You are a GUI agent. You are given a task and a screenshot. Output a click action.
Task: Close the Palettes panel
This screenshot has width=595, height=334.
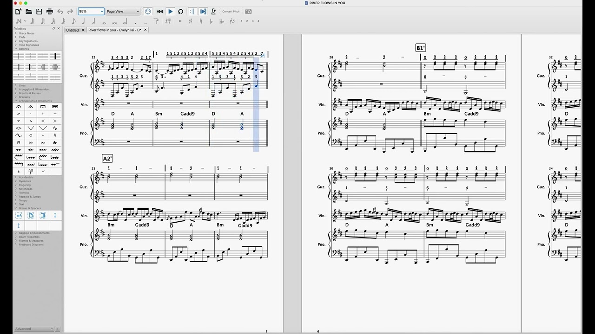pos(59,28)
